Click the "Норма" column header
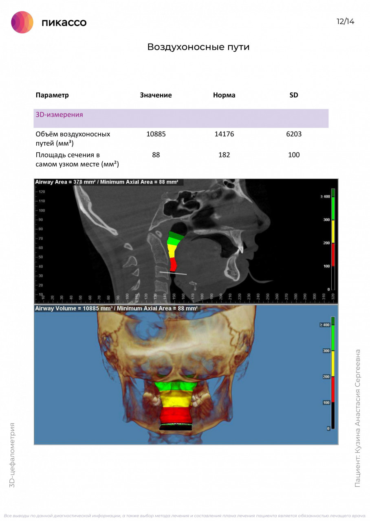 [224, 95]
